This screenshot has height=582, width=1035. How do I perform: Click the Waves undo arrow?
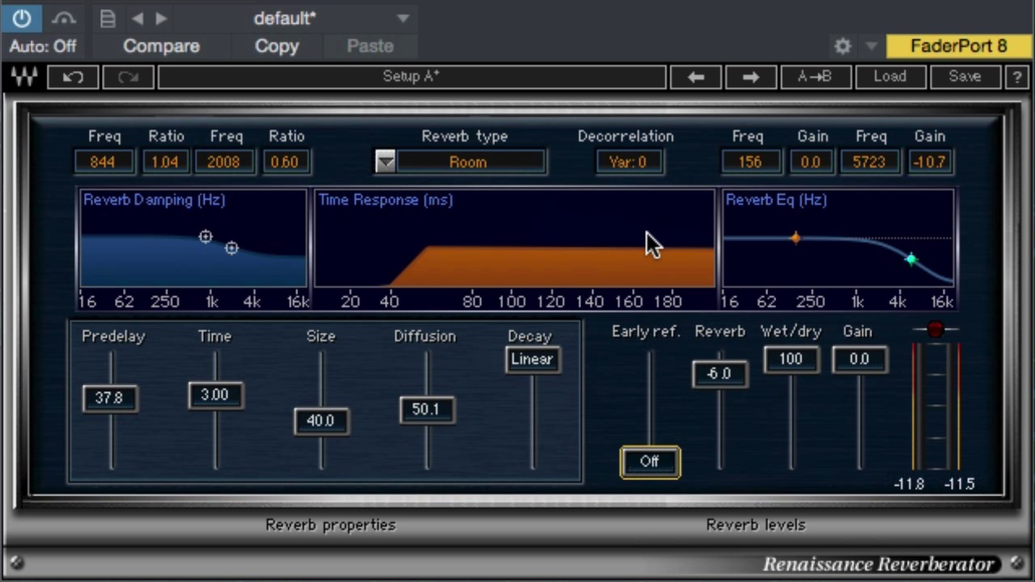tap(74, 77)
